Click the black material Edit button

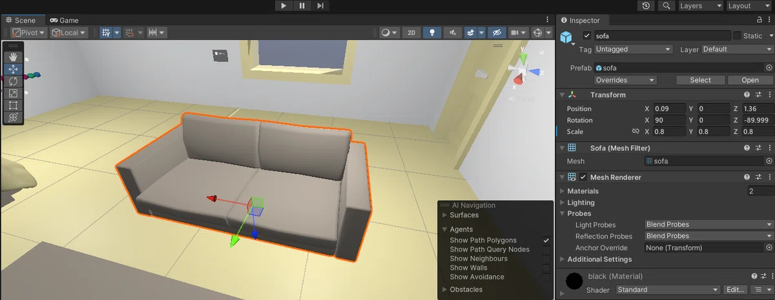point(736,290)
